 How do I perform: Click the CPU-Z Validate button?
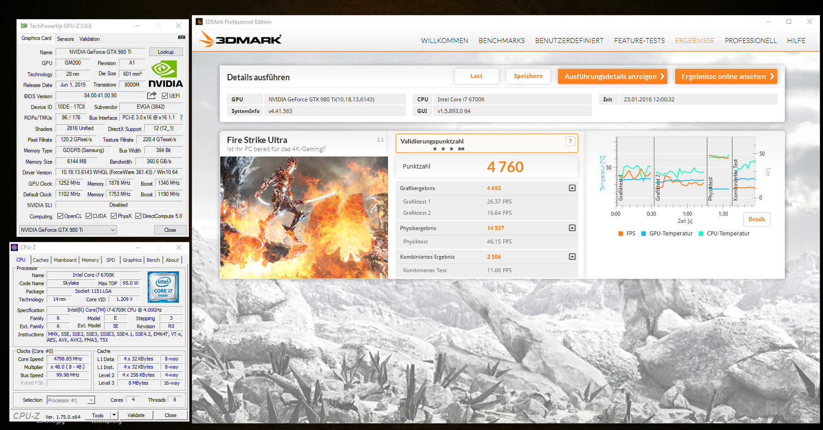pyautogui.click(x=136, y=415)
